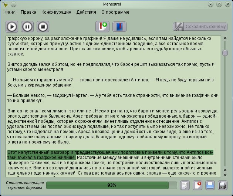
Task: Click the text 'ответа по-прежнему не было.'
Action: click(x=38, y=142)
